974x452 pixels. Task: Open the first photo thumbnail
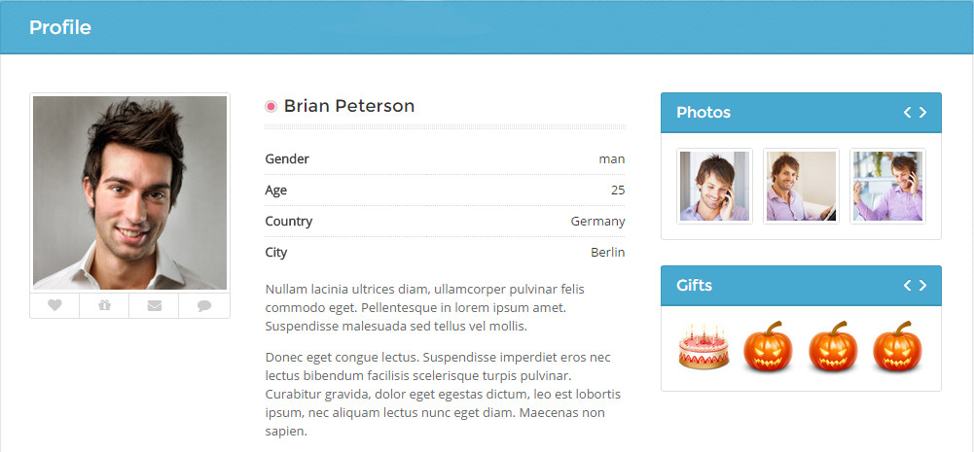[714, 187]
